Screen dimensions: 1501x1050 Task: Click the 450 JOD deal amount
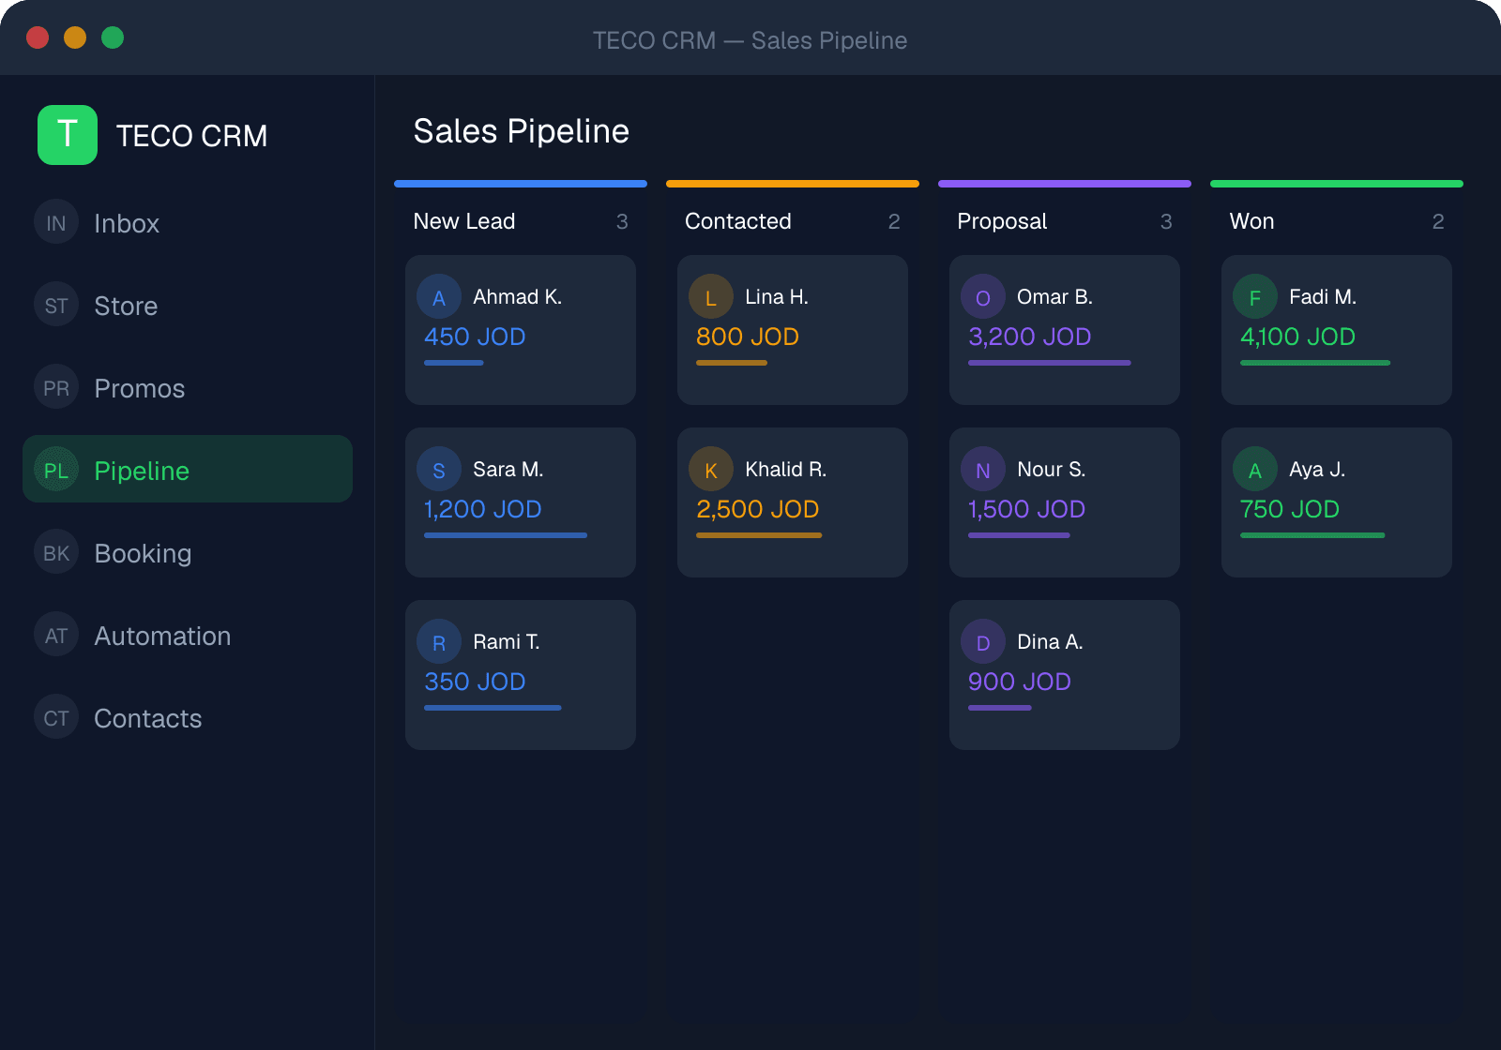coord(475,337)
